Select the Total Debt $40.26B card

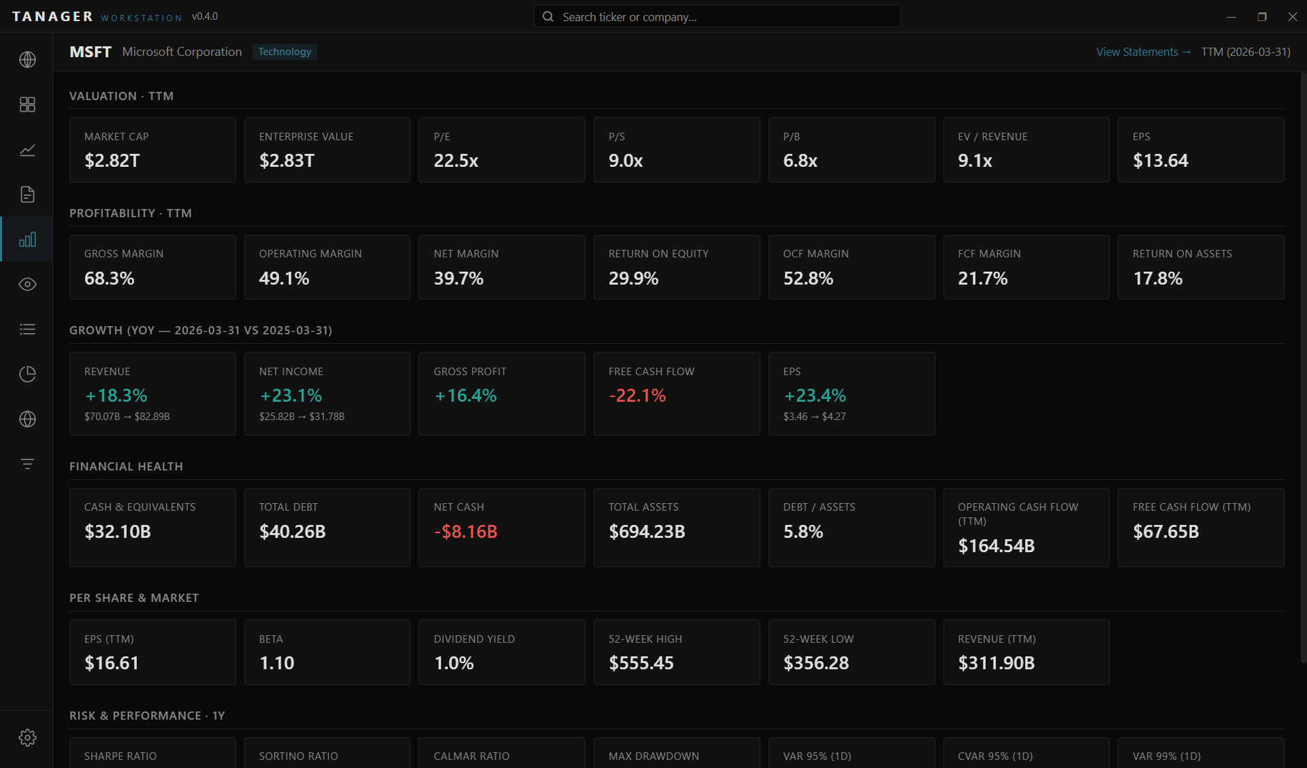coord(327,528)
